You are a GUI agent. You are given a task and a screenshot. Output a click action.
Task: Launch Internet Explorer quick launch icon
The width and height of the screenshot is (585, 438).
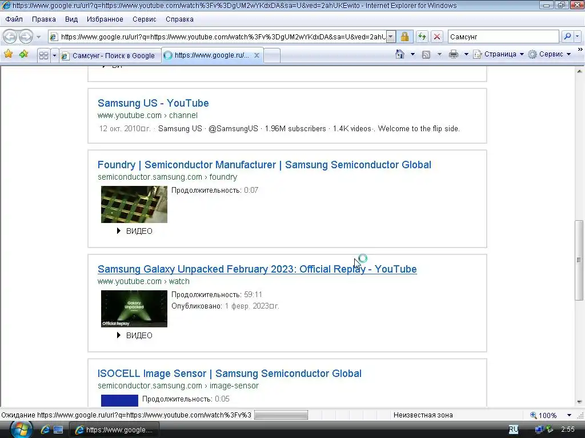[x=45, y=429]
